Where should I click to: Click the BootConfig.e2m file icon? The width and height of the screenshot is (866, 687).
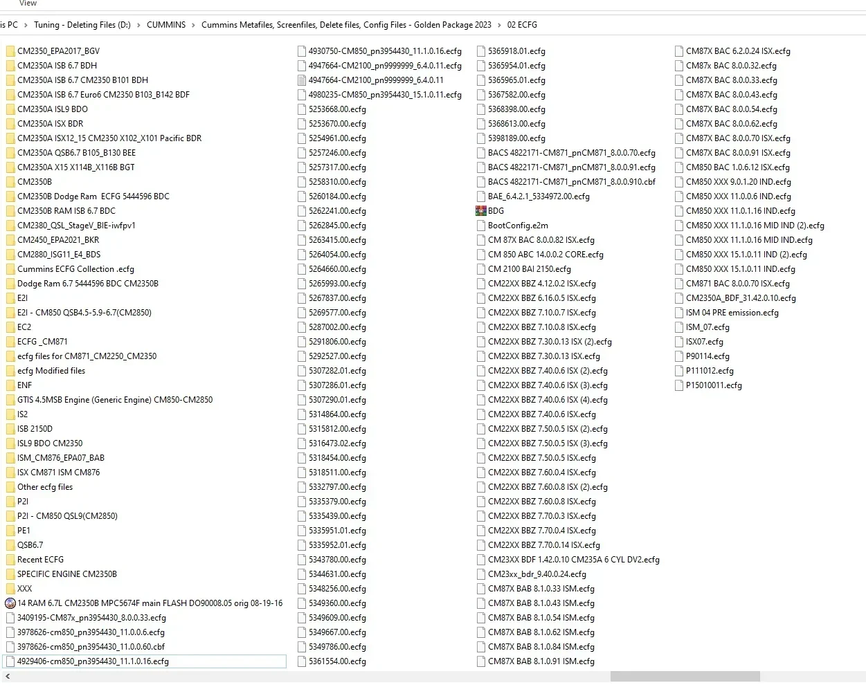[481, 225]
